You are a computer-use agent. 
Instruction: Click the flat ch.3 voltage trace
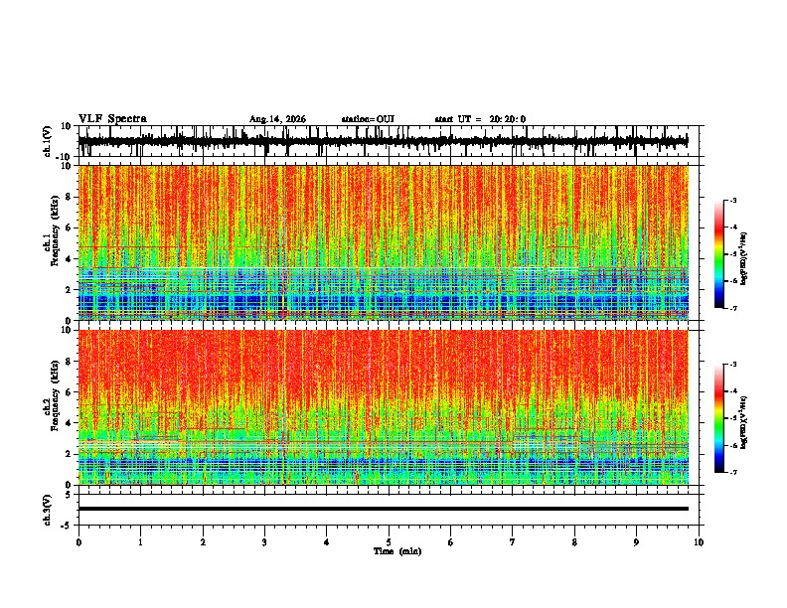point(384,509)
